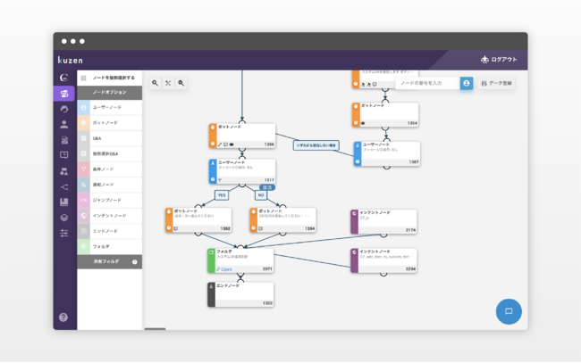Open the blue chat bubble button
The image size is (581, 363).
(x=509, y=311)
